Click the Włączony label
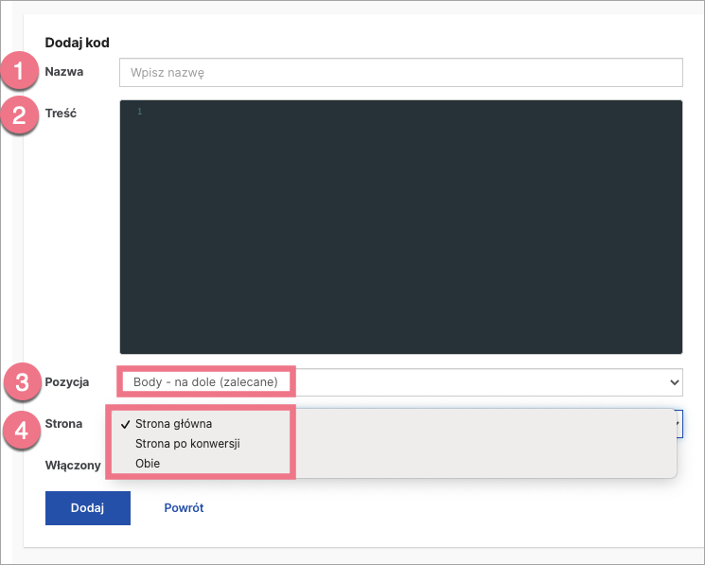Image resolution: width=705 pixels, height=565 pixels. pyautogui.click(x=73, y=466)
